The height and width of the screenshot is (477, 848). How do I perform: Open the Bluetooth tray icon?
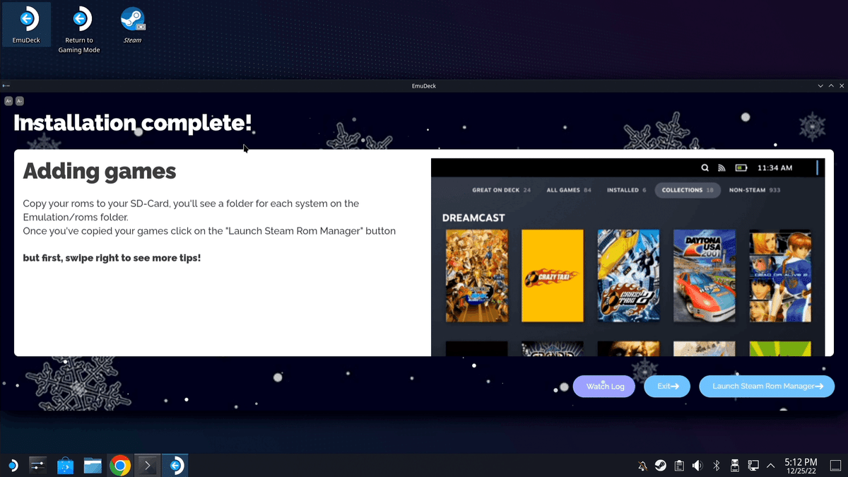point(716,466)
